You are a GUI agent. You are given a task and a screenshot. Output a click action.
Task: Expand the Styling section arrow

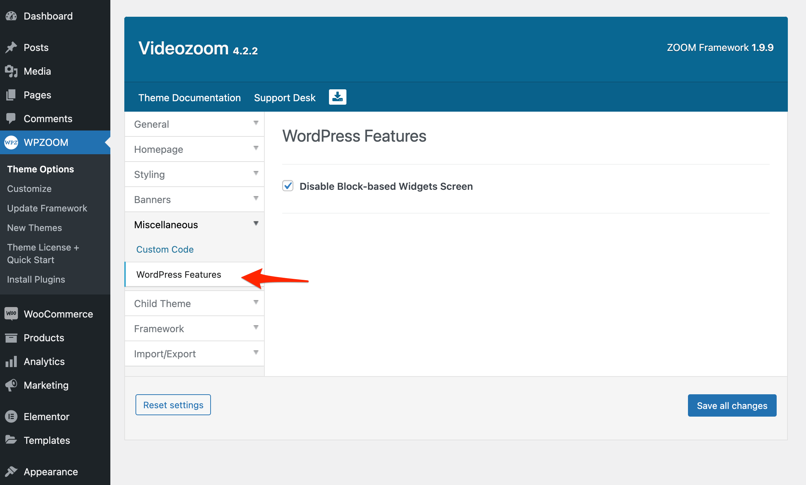(x=256, y=173)
